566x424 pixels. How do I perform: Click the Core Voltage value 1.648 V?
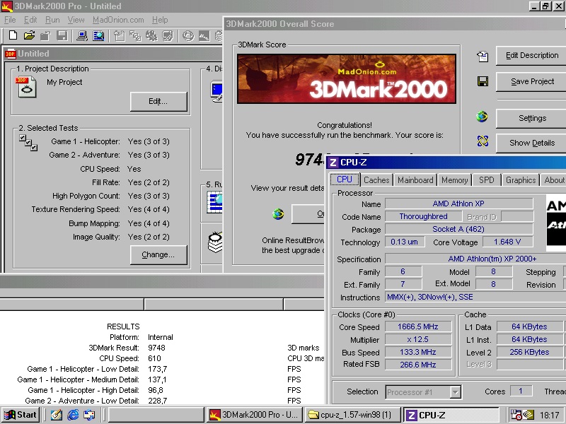coord(507,242)
